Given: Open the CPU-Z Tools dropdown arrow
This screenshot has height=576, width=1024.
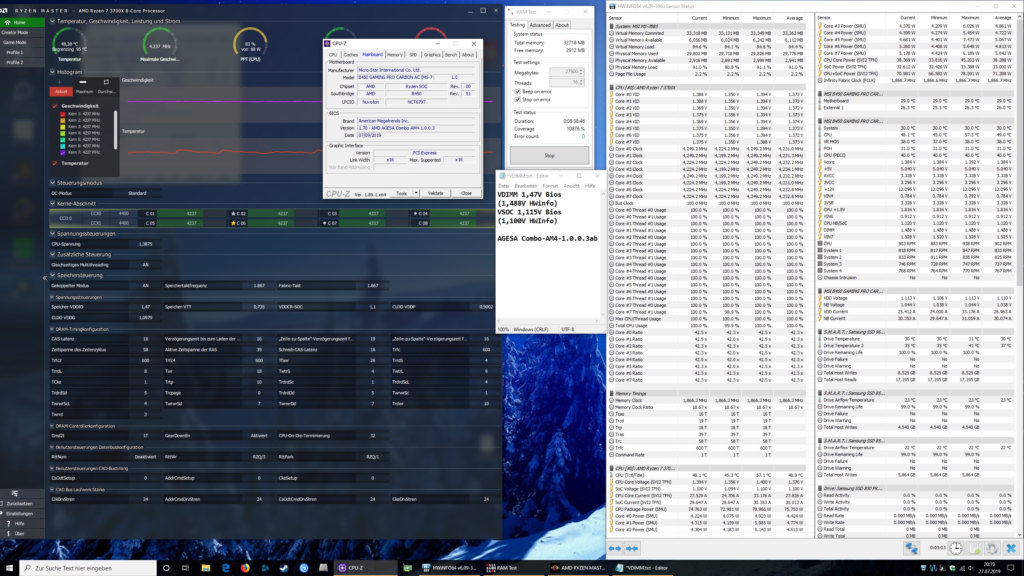Looking at the screenshot, I should (x=416, y=193).
